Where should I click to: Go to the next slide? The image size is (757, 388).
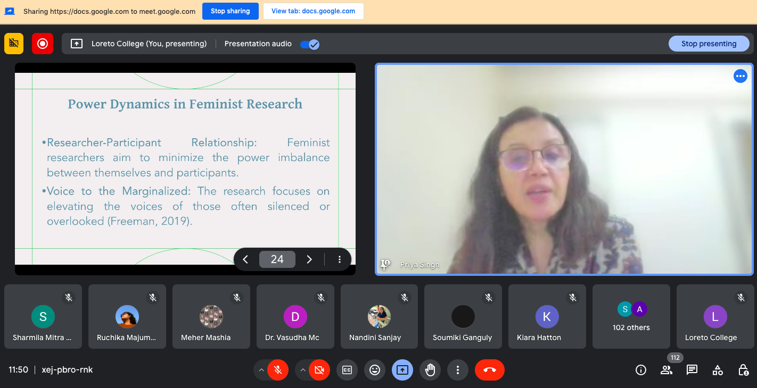[x=309, y=259]
